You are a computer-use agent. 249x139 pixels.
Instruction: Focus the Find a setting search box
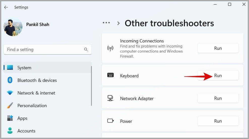coord(48,50)
